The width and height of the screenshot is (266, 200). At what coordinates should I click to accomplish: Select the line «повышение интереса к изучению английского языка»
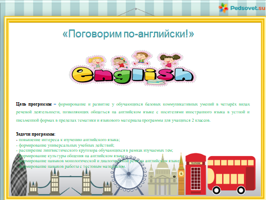click(x=69, y=139)
